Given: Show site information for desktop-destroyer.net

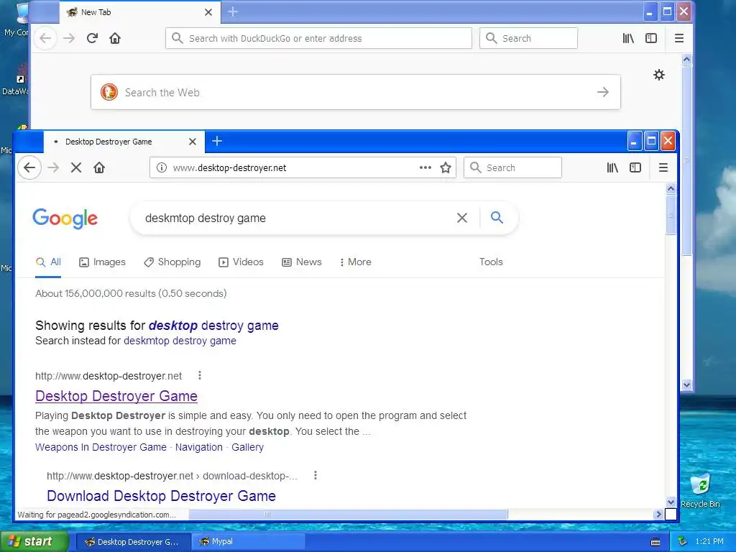Looking at the screenshot, I should [162, 167].
